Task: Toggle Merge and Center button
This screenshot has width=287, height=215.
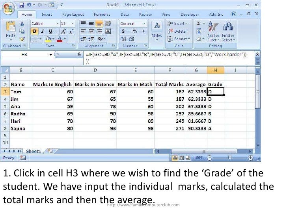Action: click(108, 31)
